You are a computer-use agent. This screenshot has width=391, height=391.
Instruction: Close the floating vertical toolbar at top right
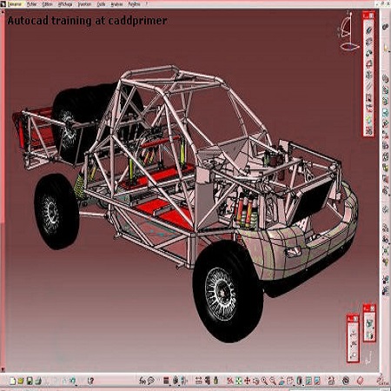(372, 16)
